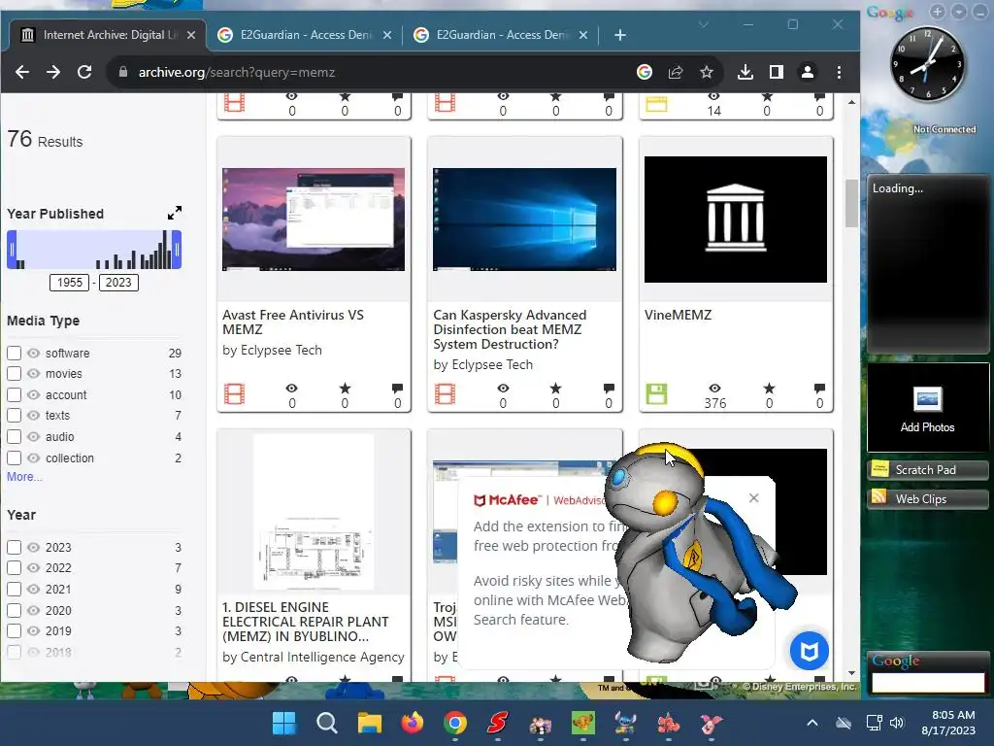The image size is (994, 746).
Task: Open the Diesel Engine Electrical Repair Plant title
Action: pyautogui.click(x=306, y=622)
